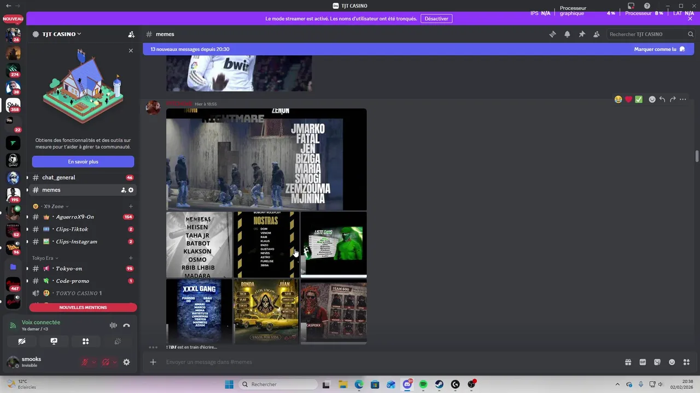Screen dimensions: 700x393
Task: Open the headphone output options arrow
Action: (x=114, y=362)
